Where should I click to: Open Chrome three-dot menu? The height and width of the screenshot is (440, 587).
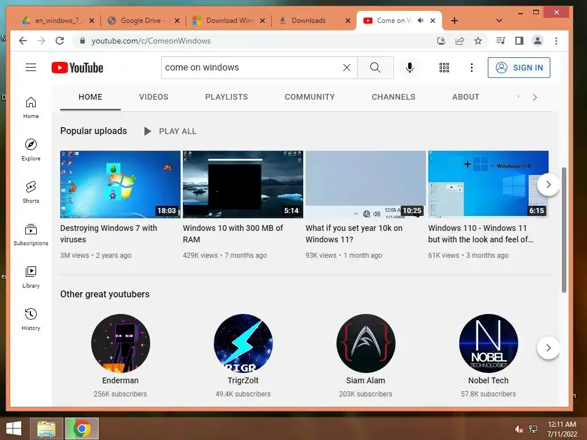pyautogui.click(x=556, y=41)
